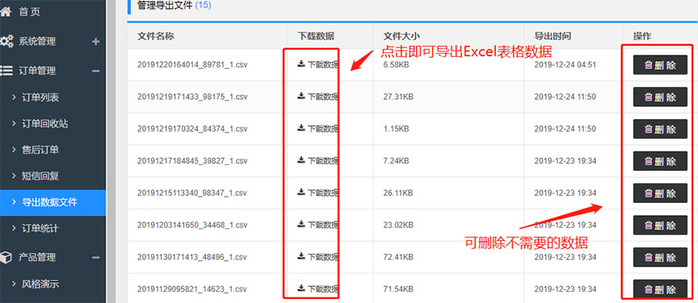Click the 26.11KB file size cell
The image size is (698, 303).
pos(398,193)
